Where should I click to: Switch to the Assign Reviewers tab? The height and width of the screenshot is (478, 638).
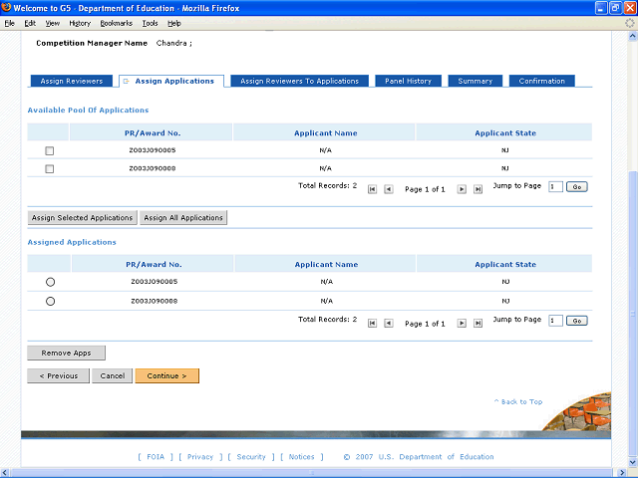[72, 81]
